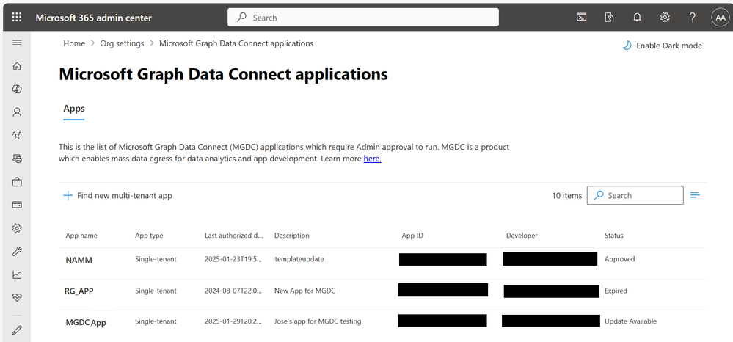Click the document download icon in header
This screenshot has width=733, height=342.
[x=609, y=18]
